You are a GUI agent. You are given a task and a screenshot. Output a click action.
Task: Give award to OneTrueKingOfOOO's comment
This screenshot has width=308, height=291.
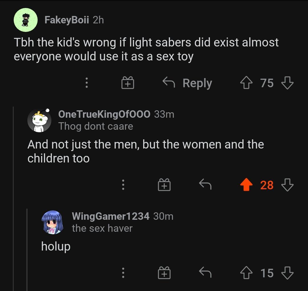click(164, 185)
